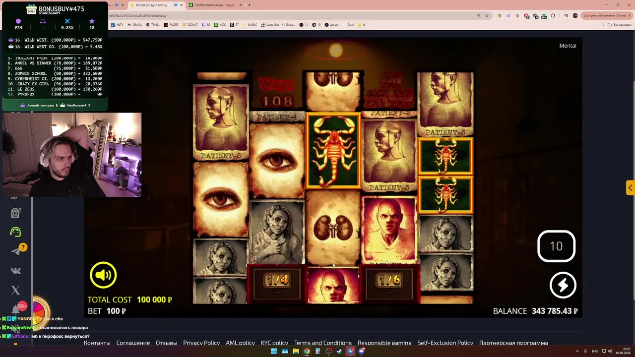Viewport: 635px width, 357px height.
Task: Open the FACEIT bookmark
Action: 171,24
